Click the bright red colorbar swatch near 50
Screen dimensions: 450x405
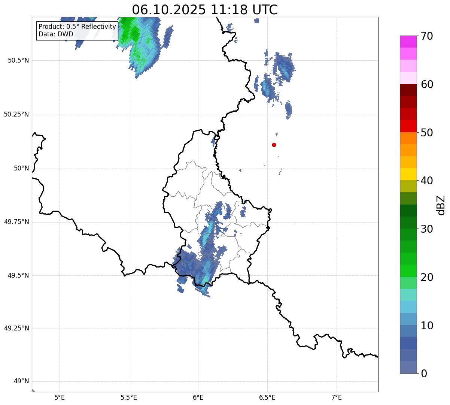click(408, 126)
